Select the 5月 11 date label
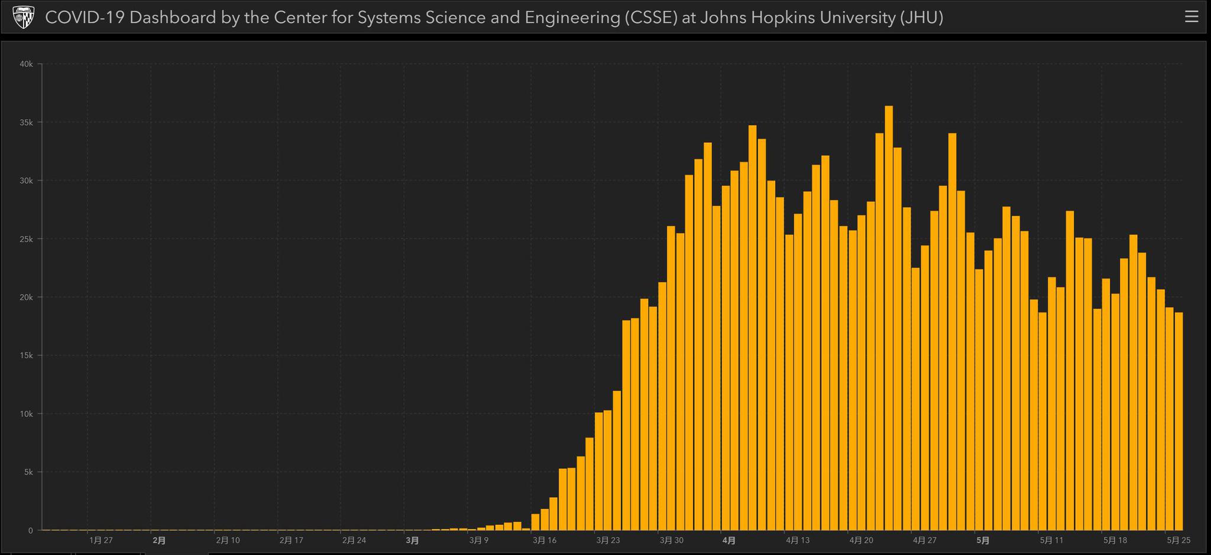Viewport: 1211px width, 555px height. pos(1051,540)
